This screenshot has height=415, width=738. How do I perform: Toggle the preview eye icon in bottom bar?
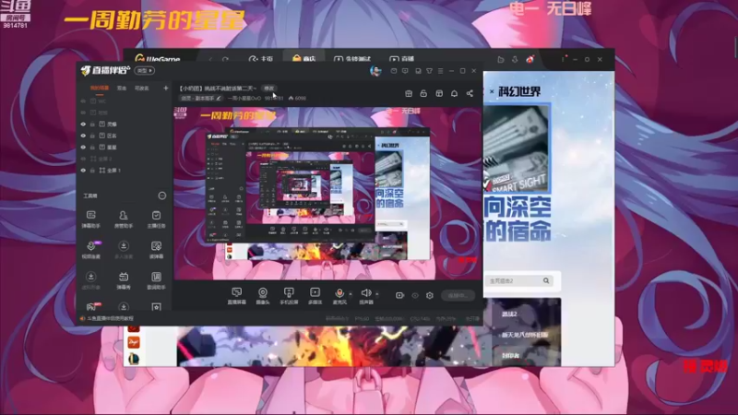click(414, 295)
